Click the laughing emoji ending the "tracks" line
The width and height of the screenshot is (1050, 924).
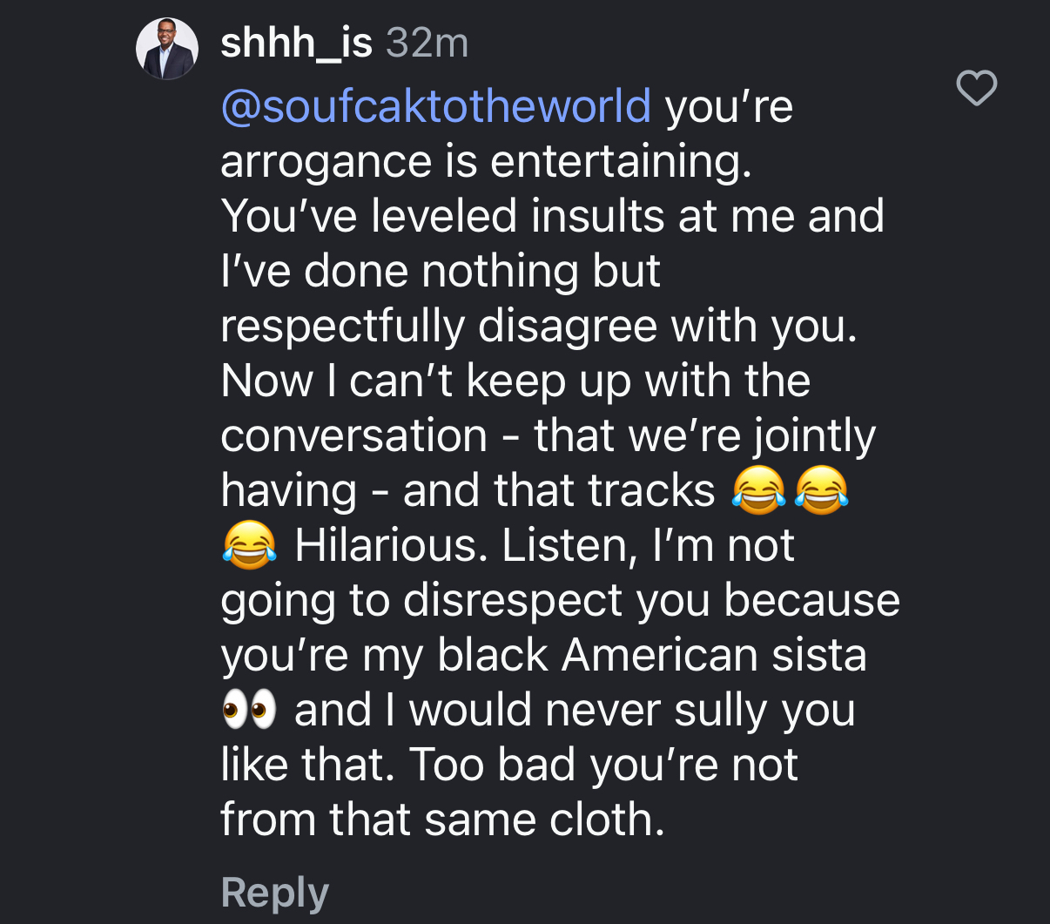(822, 490)
